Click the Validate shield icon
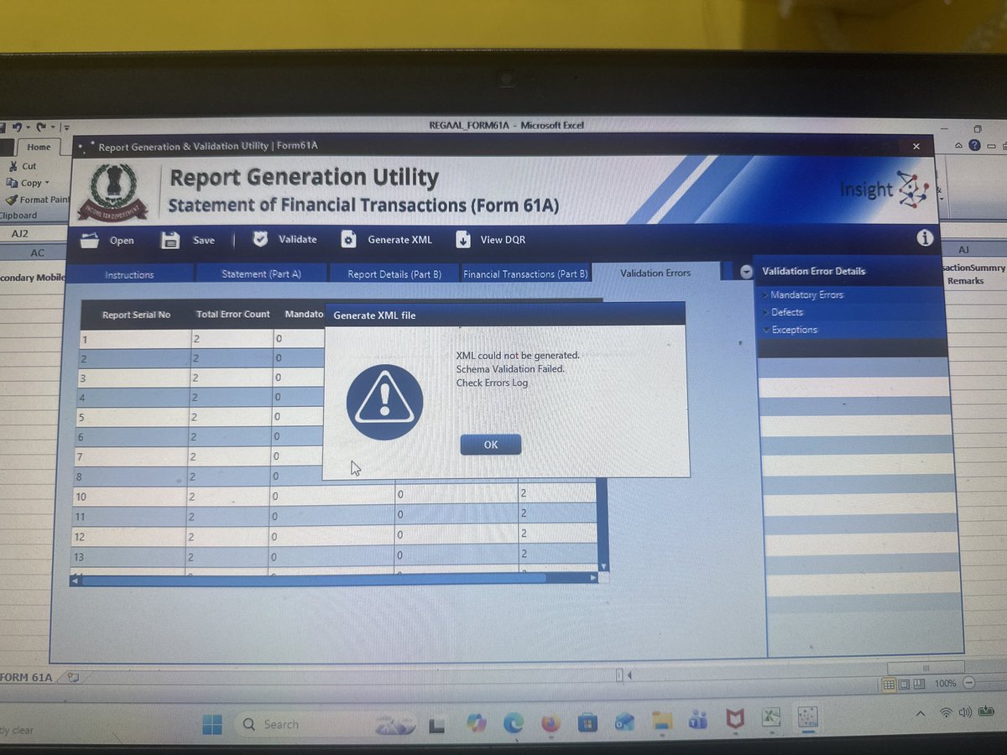Viewport: 1007px width, 755px height. 260,239
